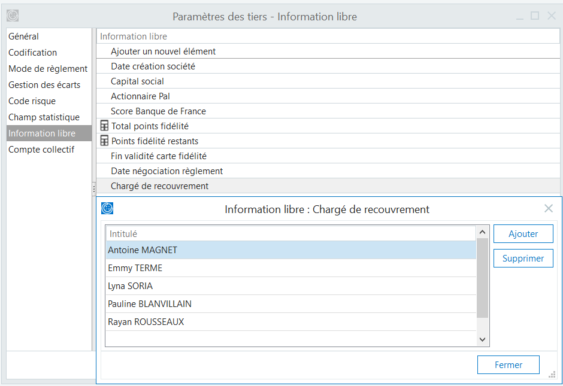Click the calculator icon beside Total points fidélité
Screen dimensions: 563x386
click(x=104, y=126)
